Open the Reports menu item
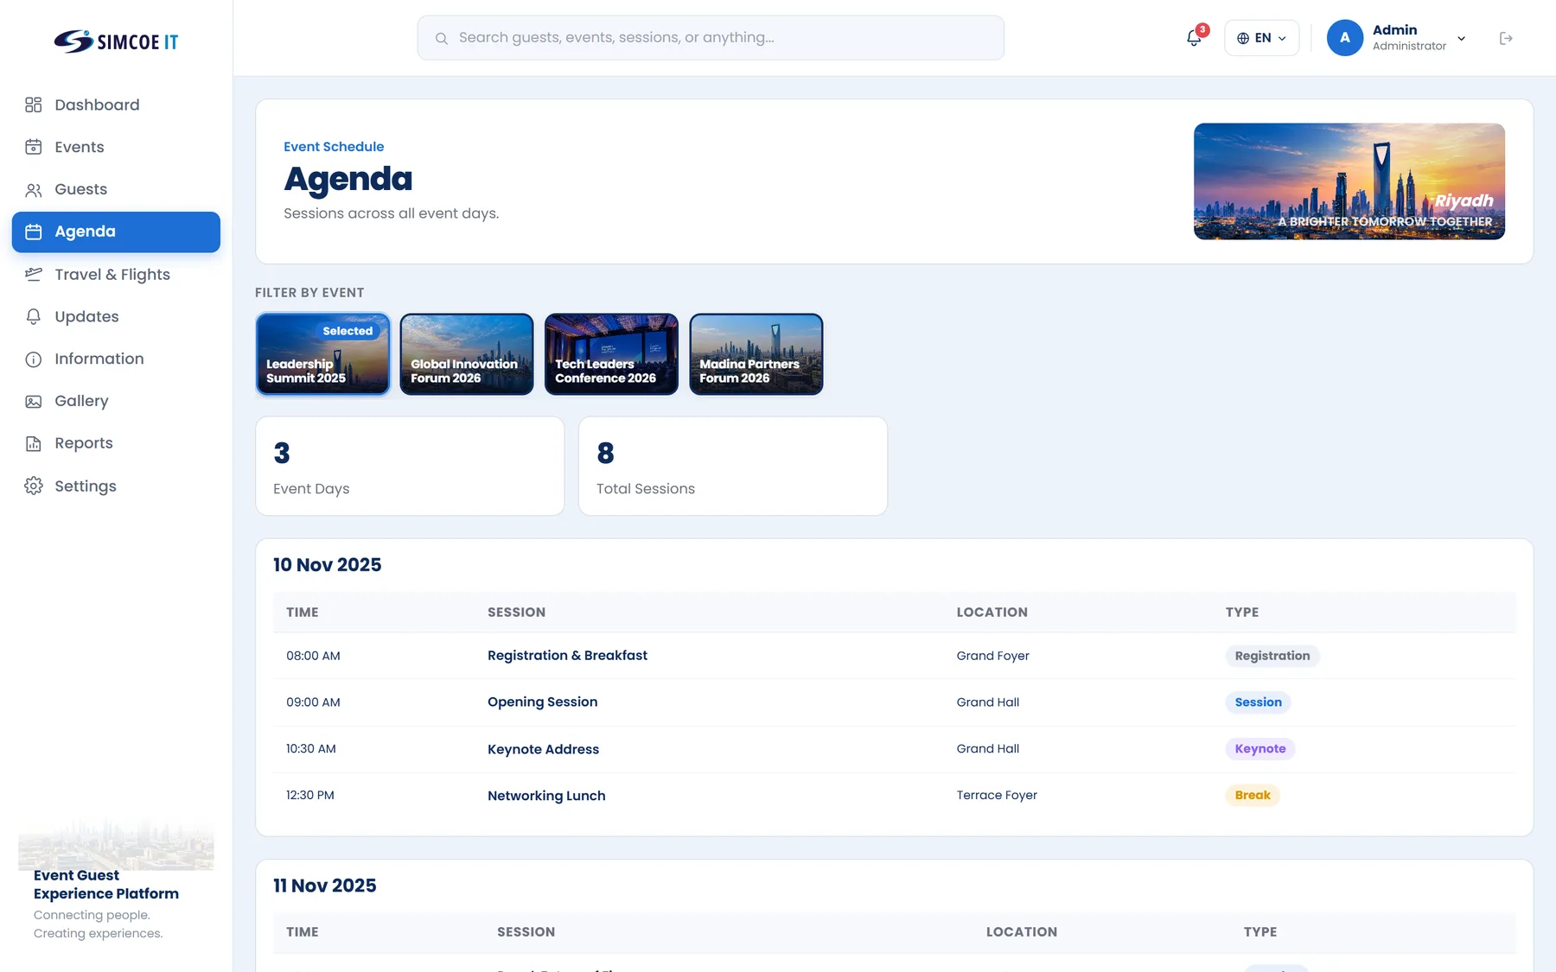The height and width of the screenshot is (972, 1556). (116, 443)
